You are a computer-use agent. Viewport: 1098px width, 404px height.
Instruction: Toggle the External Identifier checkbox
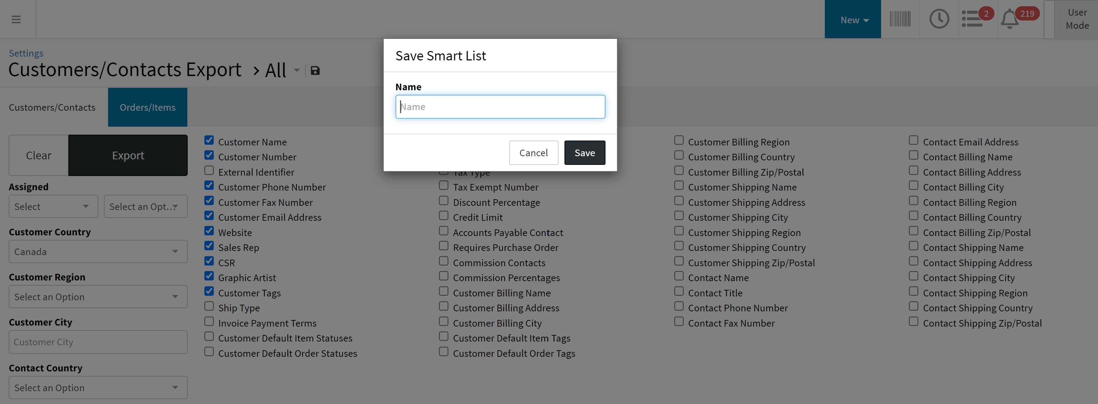pyautogui.click(x=209, y=171)
